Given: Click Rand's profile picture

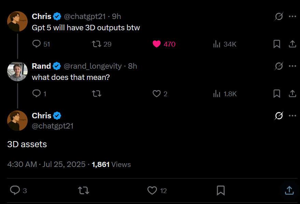Looking at the screenshot, I should (x=17, y=71).
